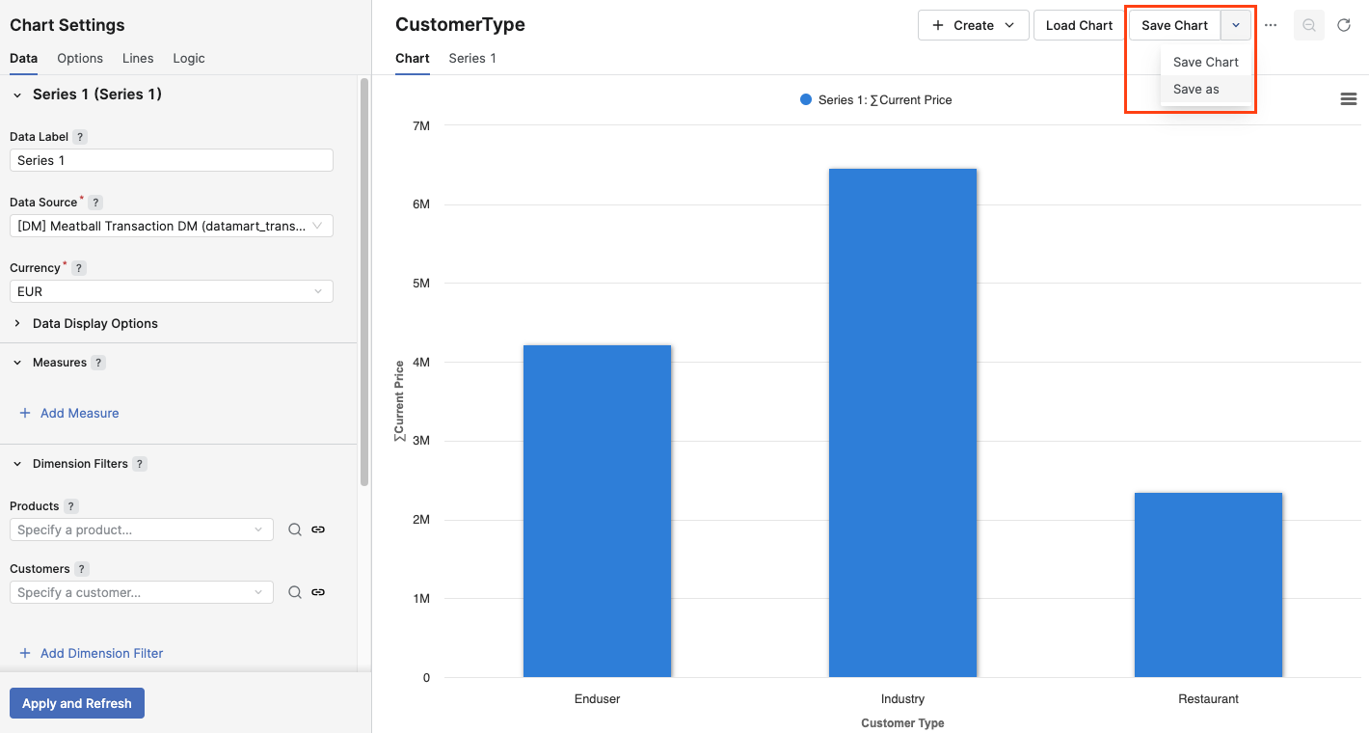Toggle Series 1 visibility in chart legend
Viewport: 1369px width, 733px height.
pyautogui.click(x=875, y=100)
